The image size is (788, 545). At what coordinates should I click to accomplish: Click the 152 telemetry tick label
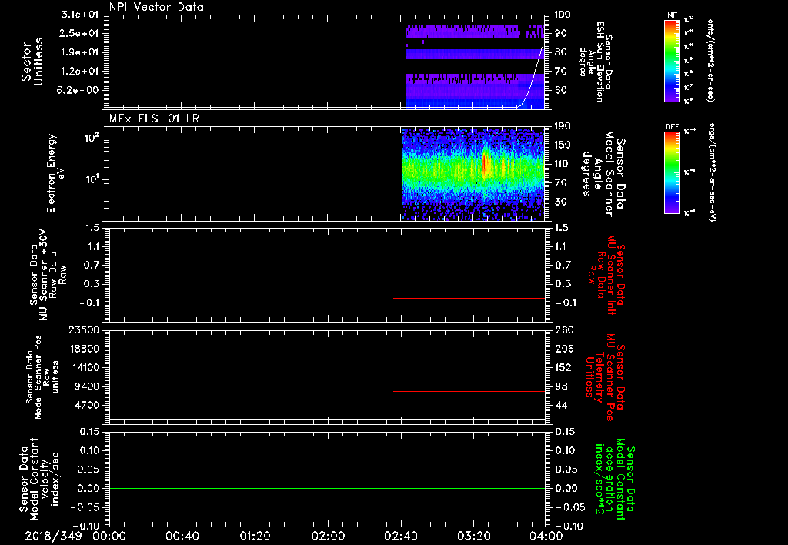(563, 367)
